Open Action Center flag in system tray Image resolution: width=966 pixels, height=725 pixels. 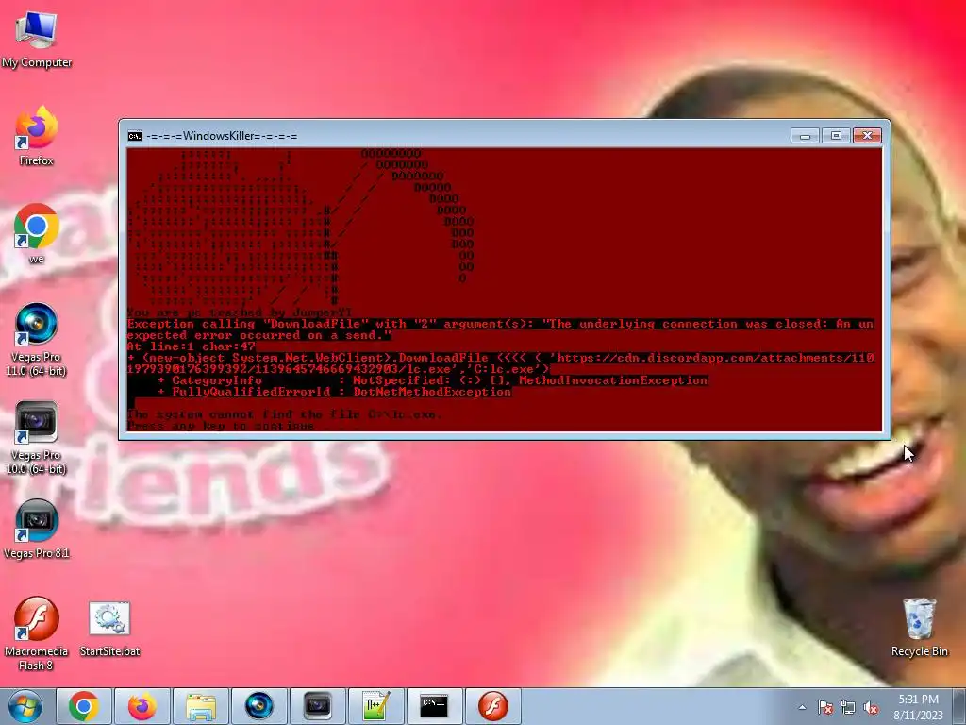[825, 708]
